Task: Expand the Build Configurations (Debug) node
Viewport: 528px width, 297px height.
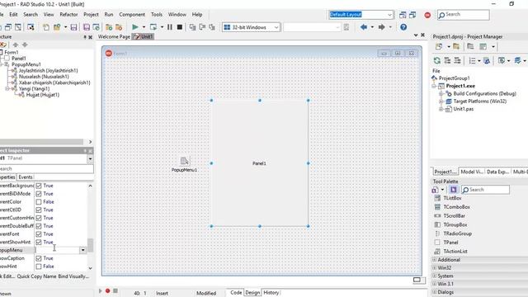Action: [x=441, y=93]
